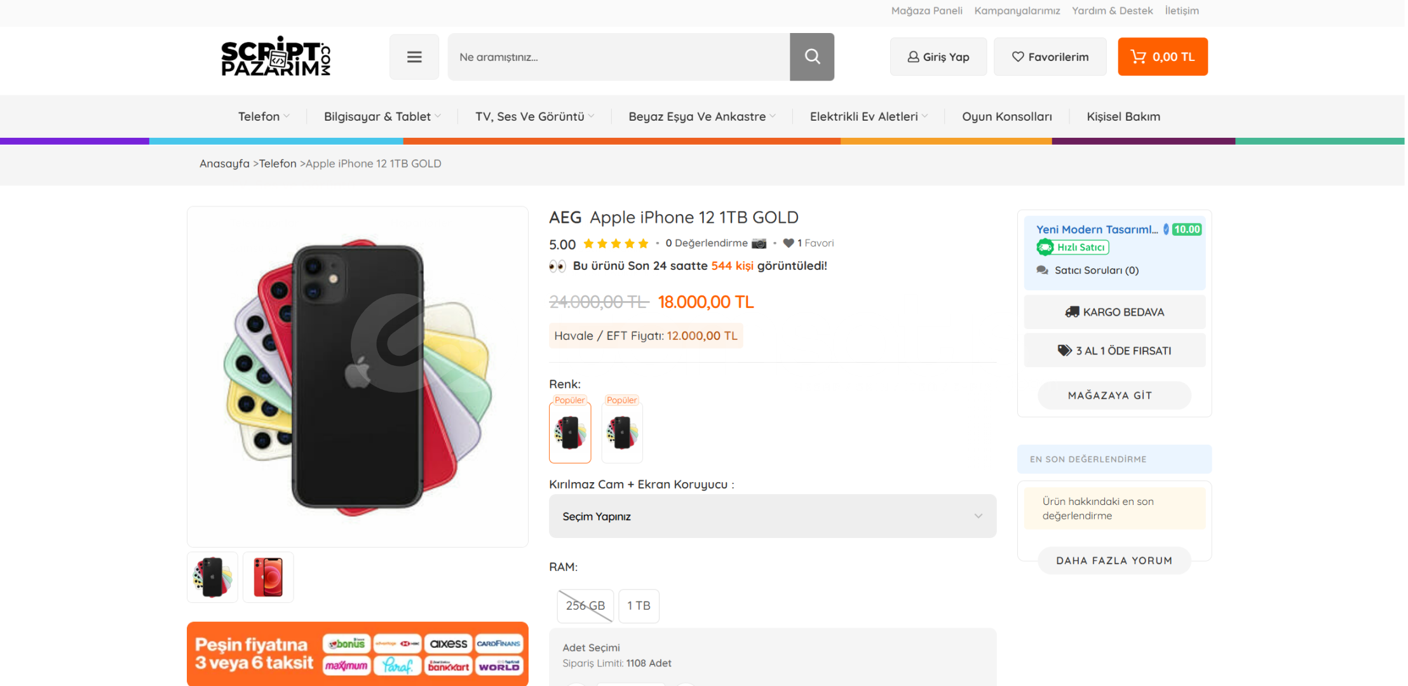The height and width of the screenshot is (686, 1408).
Task: Select the 1 TB RAM option
Action: [639, 606]
